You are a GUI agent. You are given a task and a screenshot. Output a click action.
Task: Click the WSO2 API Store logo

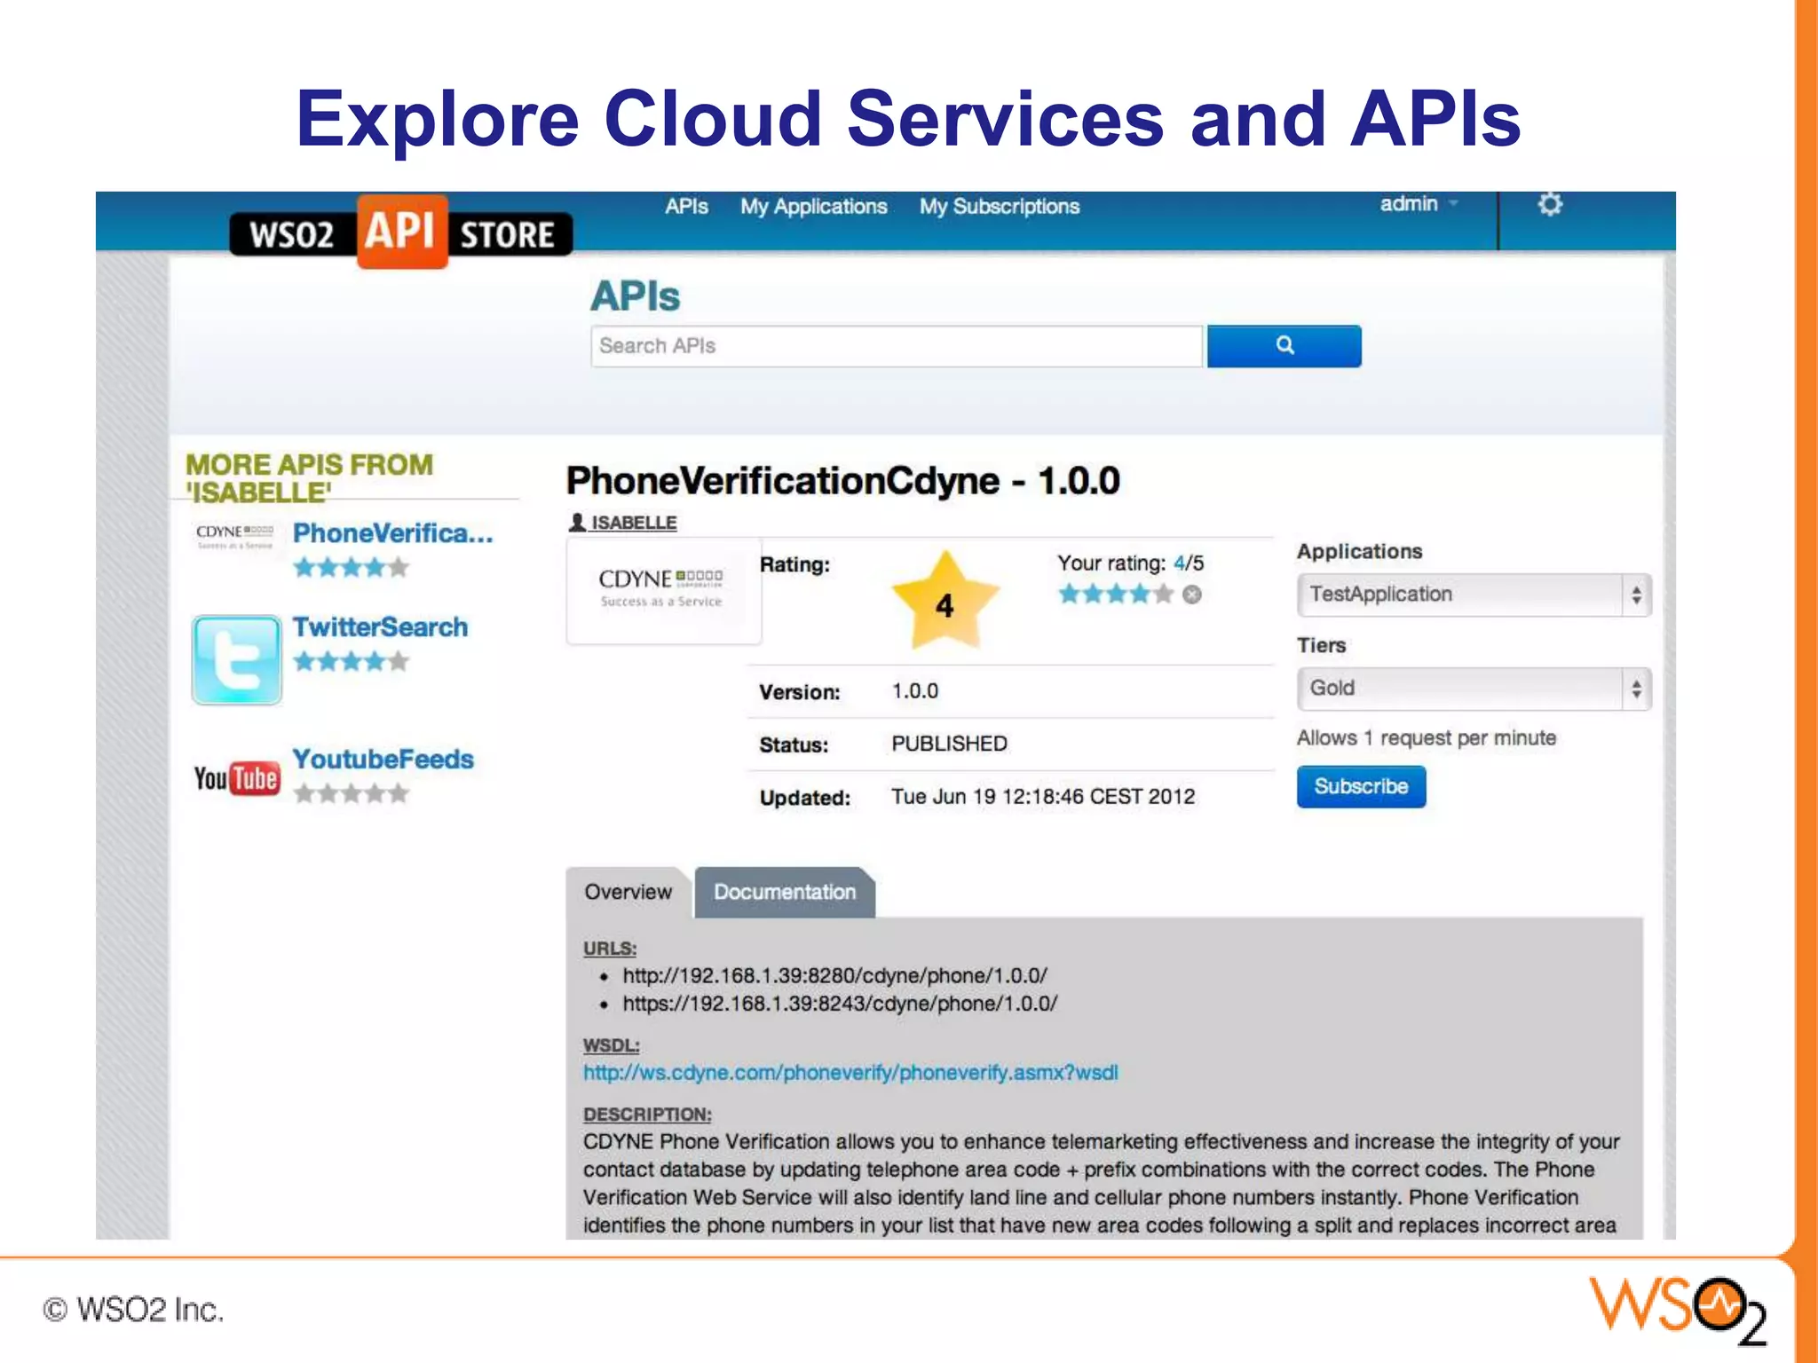click(x=401, y=232)
